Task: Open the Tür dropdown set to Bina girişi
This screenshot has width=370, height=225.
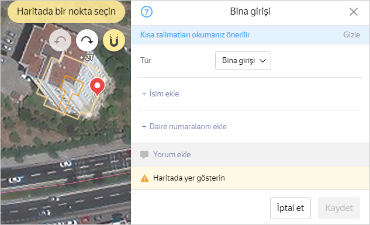Action: tap(243, 61)
